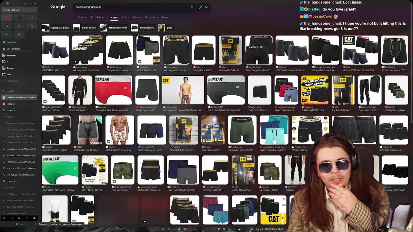The width and height of the screenshot is (413, 232).
Task: Click the ENG language indicator
Action: coord(252,229)
